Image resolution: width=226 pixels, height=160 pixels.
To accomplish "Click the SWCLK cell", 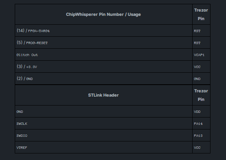I will (104, 123).
